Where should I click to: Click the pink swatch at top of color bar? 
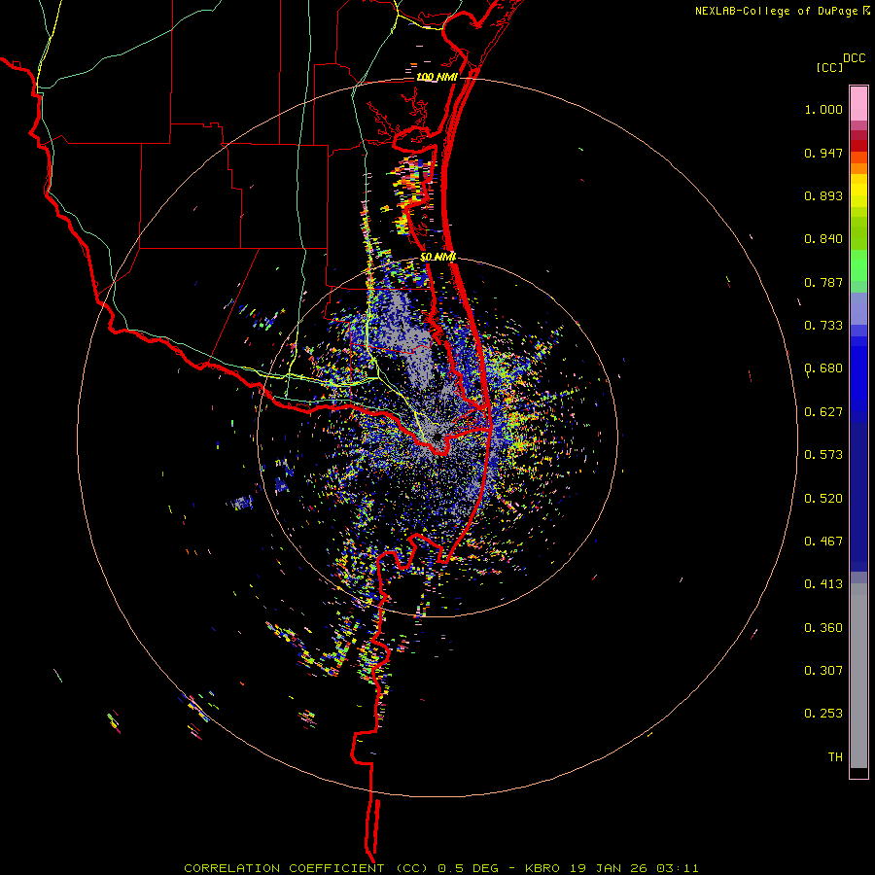[x=858, y=103]
